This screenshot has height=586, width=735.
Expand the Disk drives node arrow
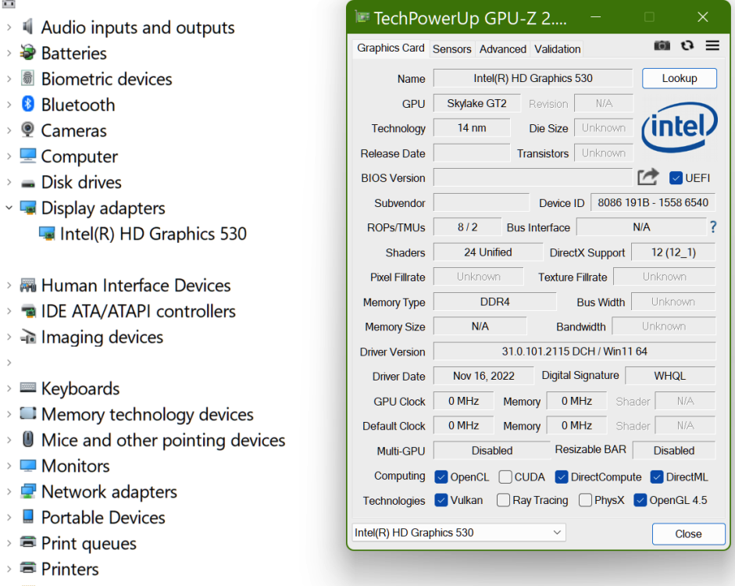9,182
